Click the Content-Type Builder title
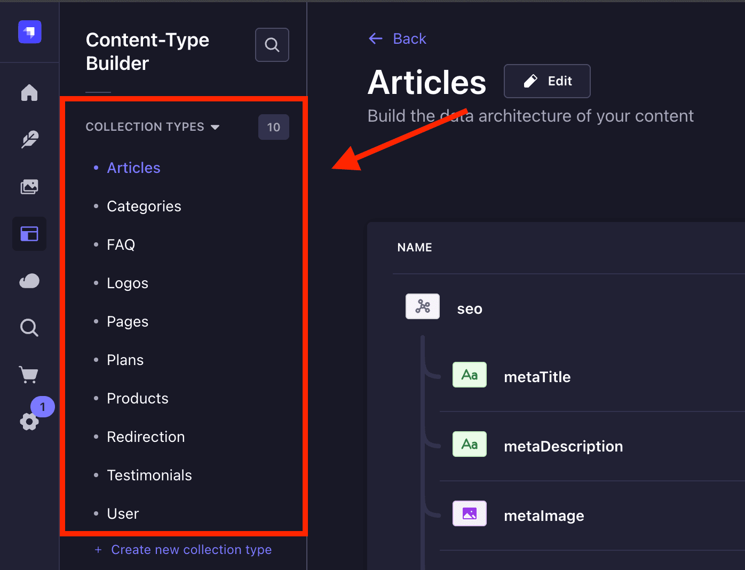This screenshot has width=745, height=570. 147,51
